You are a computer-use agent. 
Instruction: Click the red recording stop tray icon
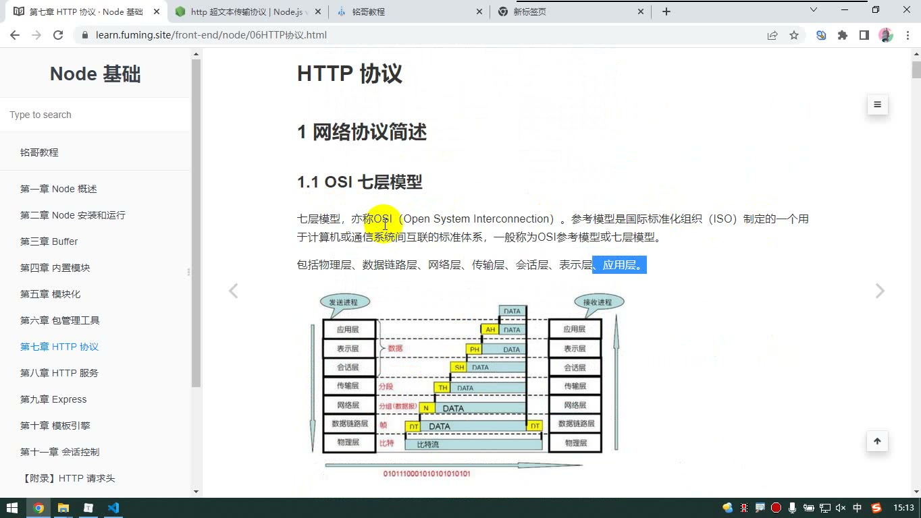pos(777,508)
